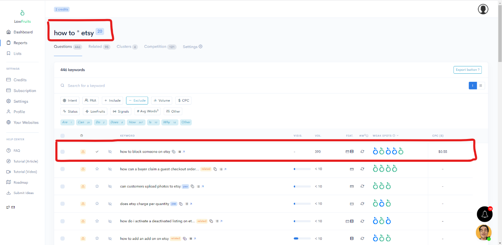Click info icon beside #W header
The height and width of the screenshot is (245, 502).
367,136
